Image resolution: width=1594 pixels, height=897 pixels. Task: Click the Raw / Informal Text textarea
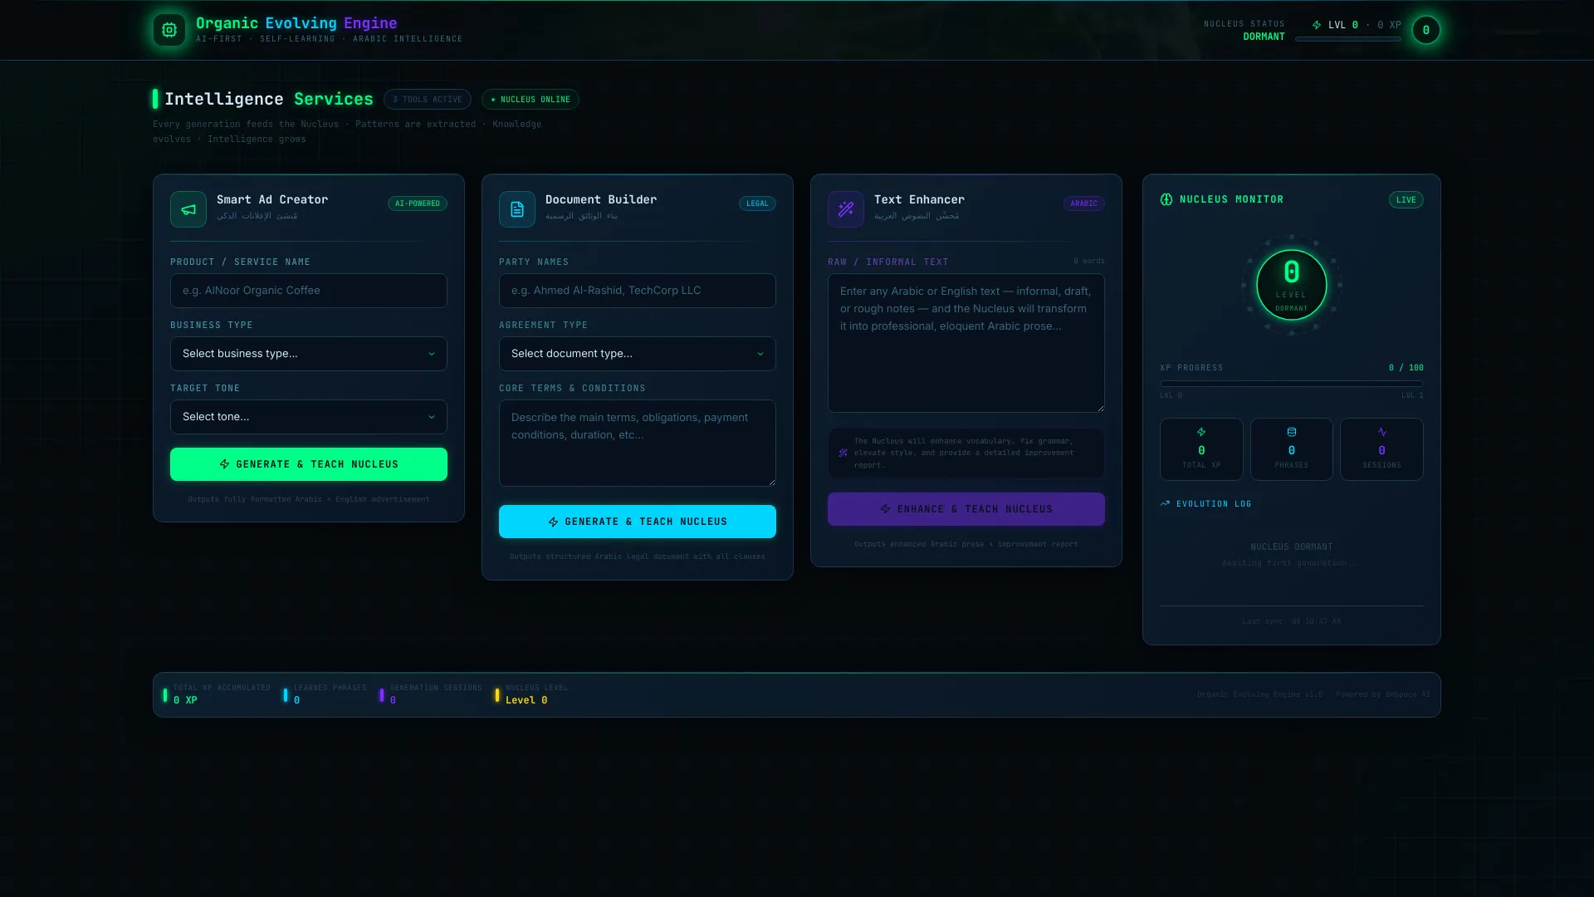click(x=966, y=343)
